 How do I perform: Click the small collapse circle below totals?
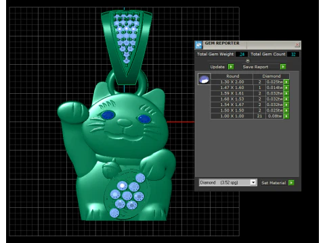pyautogui.click(x=248, y=61)
